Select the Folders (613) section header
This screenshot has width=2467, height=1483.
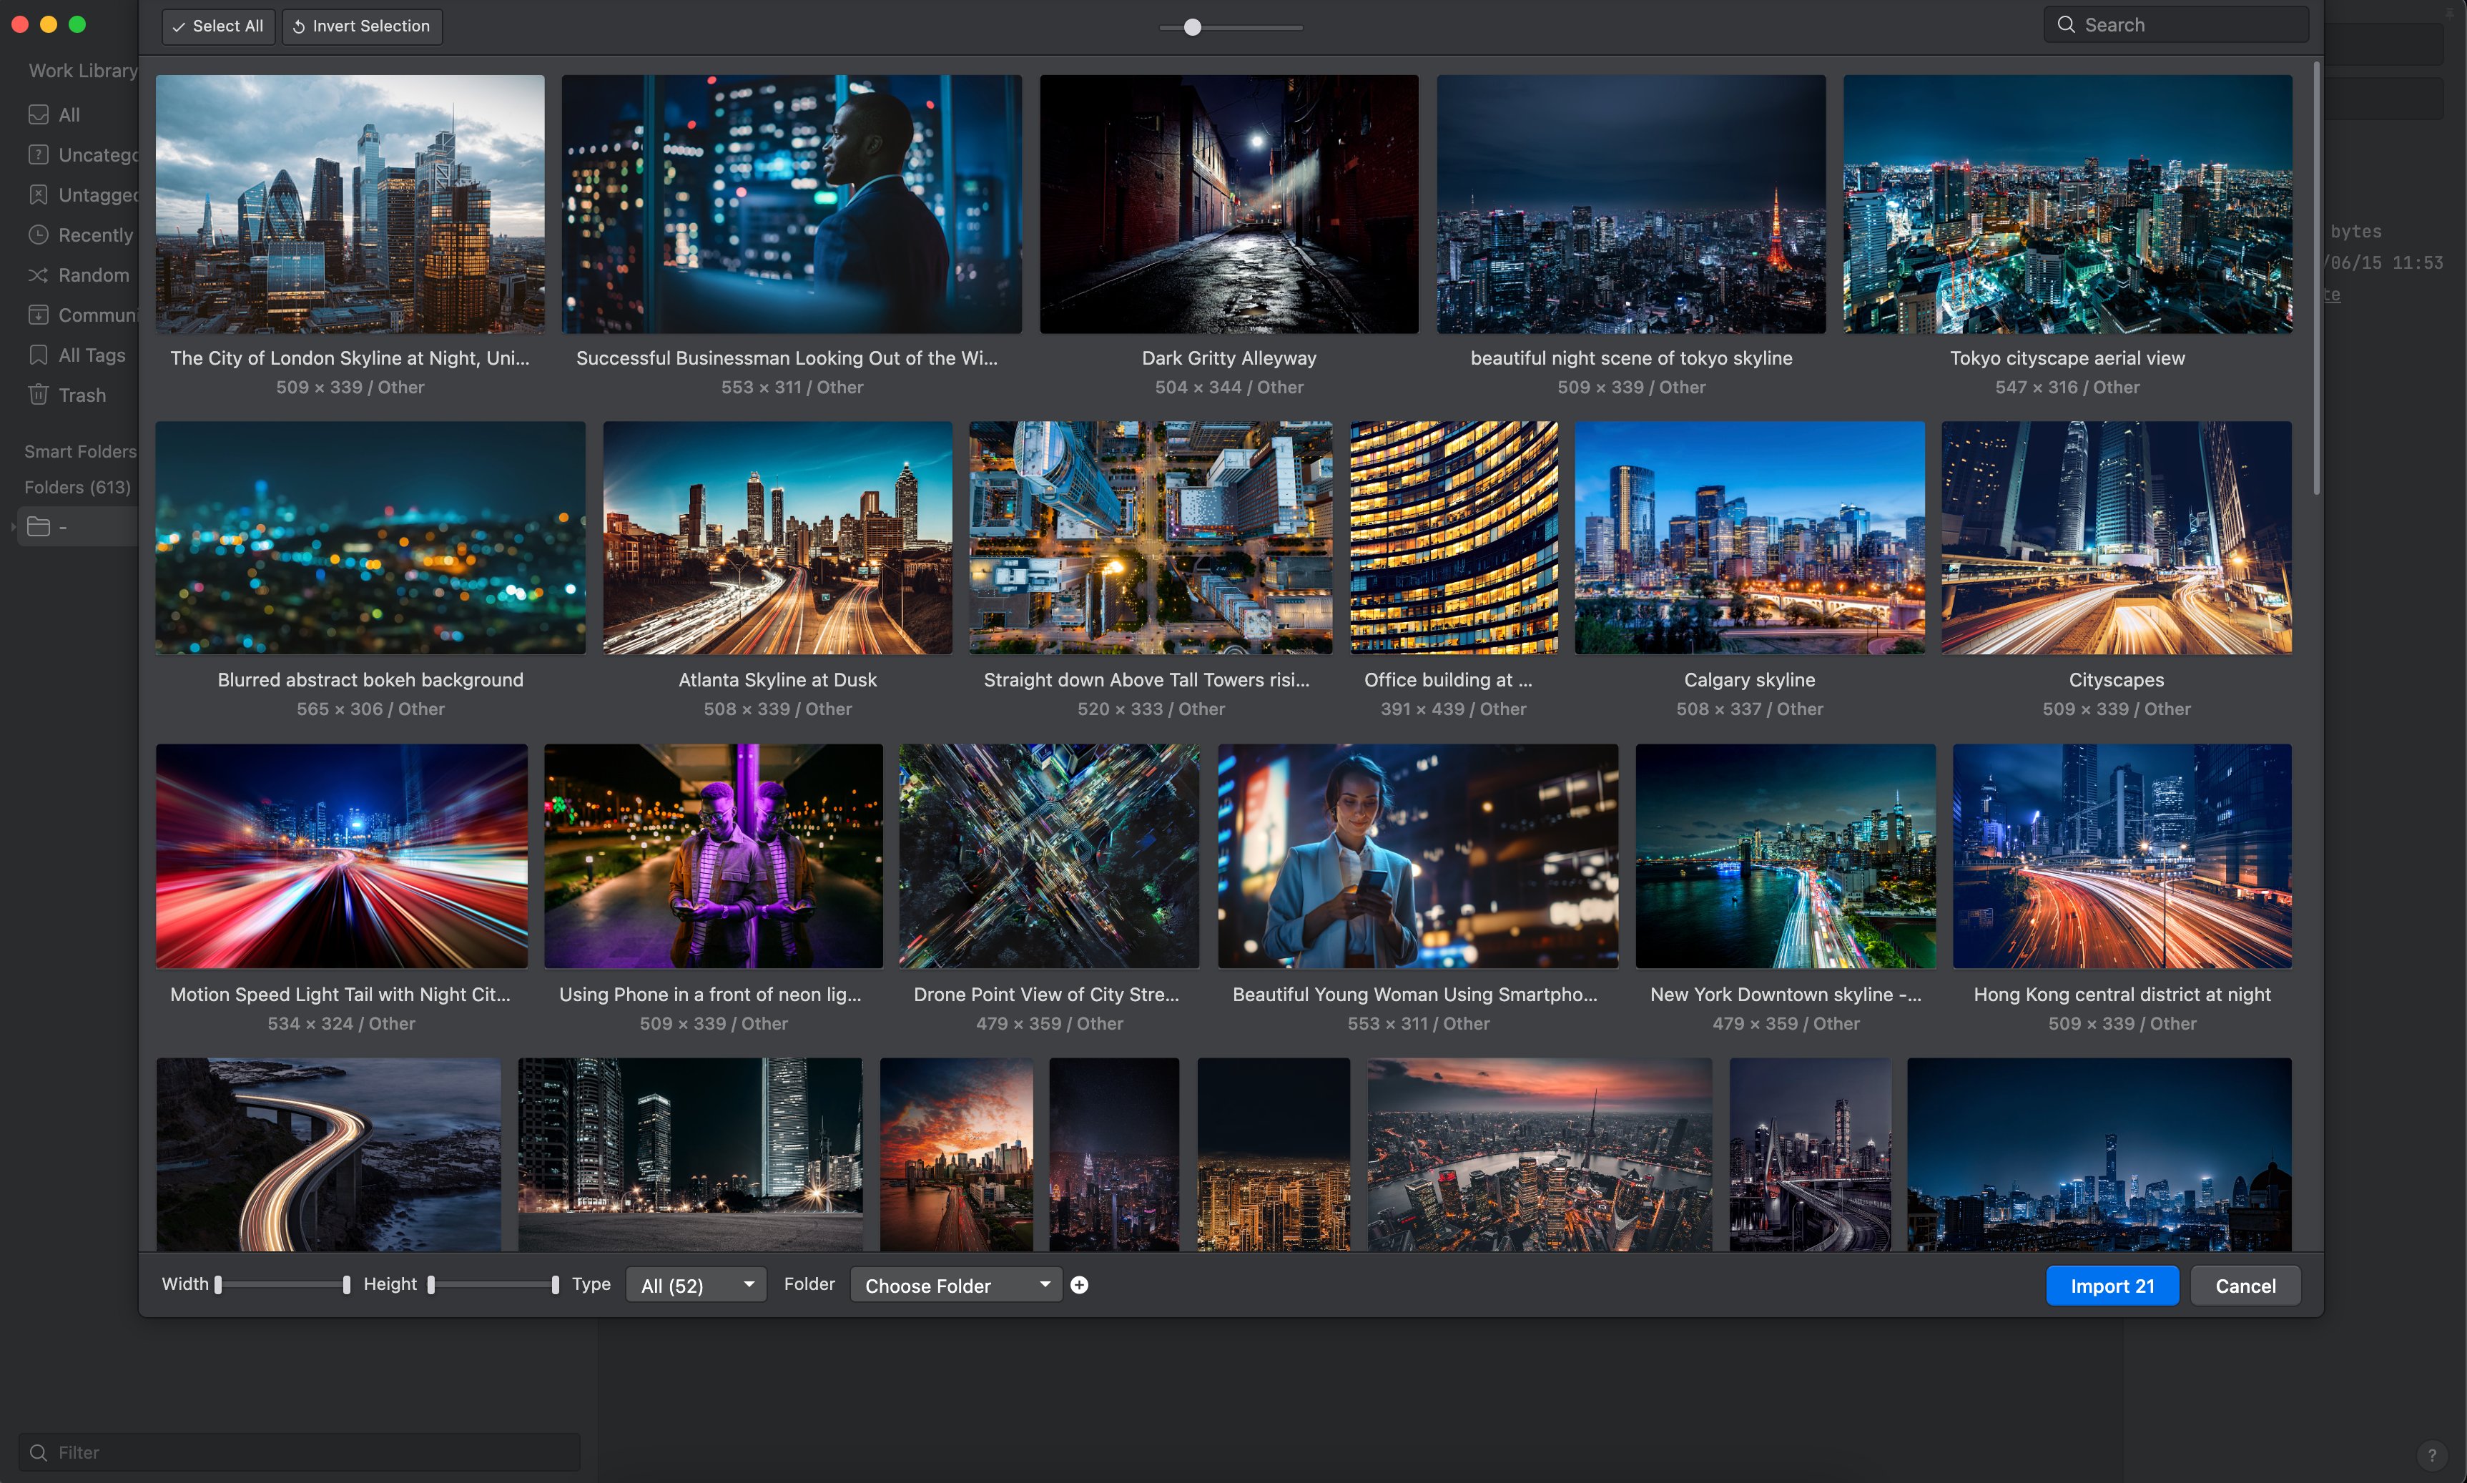(x=77, y=488)
